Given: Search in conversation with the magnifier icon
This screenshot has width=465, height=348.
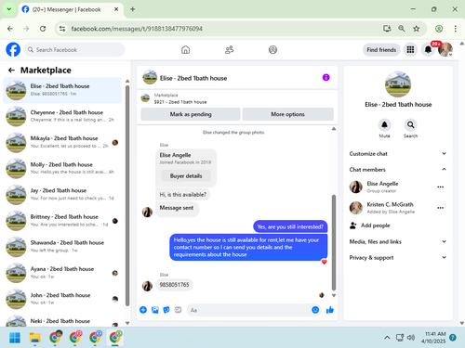Looking at the screenshot, I should [x=410, y=125].
